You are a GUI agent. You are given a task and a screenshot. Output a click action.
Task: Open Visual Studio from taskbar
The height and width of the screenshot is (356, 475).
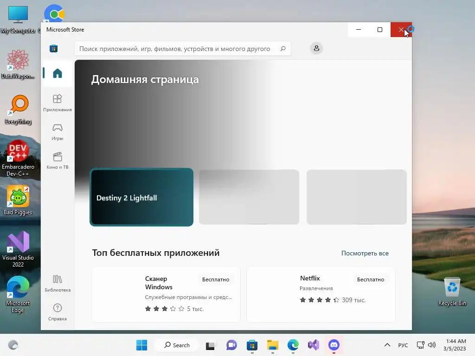point(314,345)
